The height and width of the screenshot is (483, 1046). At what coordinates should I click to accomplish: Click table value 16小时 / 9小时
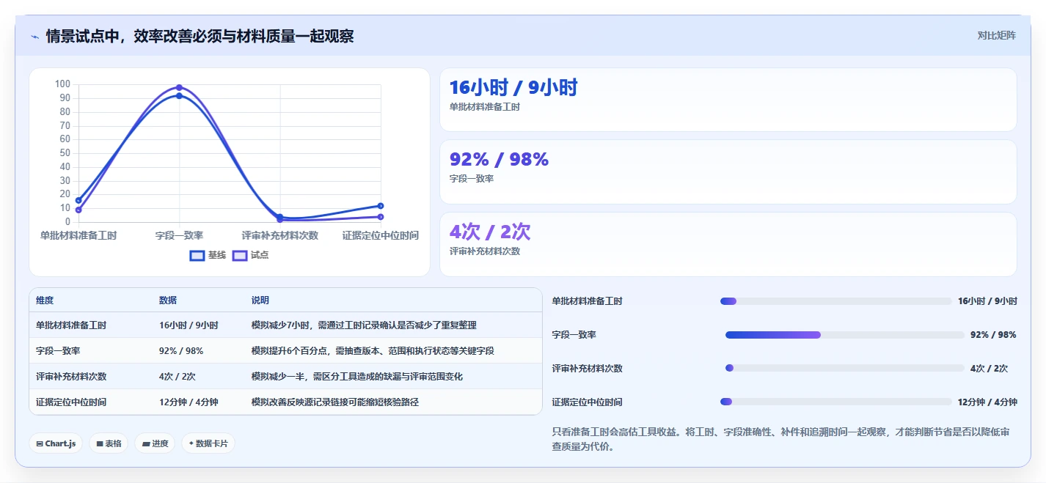pyautogui.click(x=189, y=325)
